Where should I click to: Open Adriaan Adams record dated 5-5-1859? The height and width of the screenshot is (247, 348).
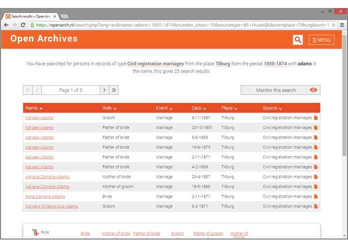(39, 137)
